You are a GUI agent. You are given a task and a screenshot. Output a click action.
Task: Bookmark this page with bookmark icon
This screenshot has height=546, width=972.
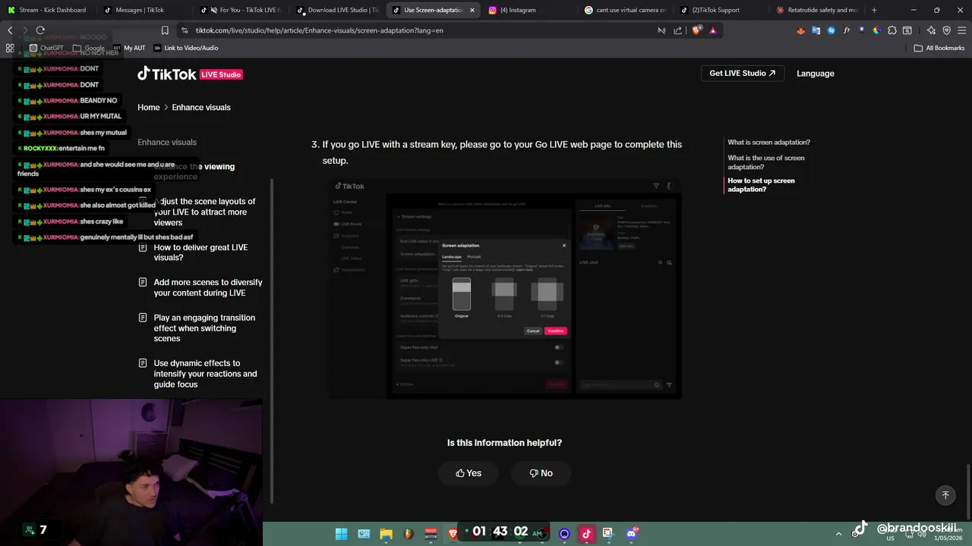165,30
